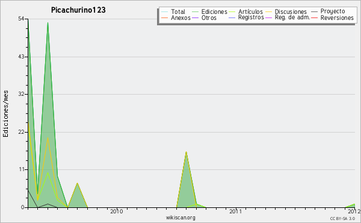
Task: Select the Proyecto legend label
Action: (333, 11)
